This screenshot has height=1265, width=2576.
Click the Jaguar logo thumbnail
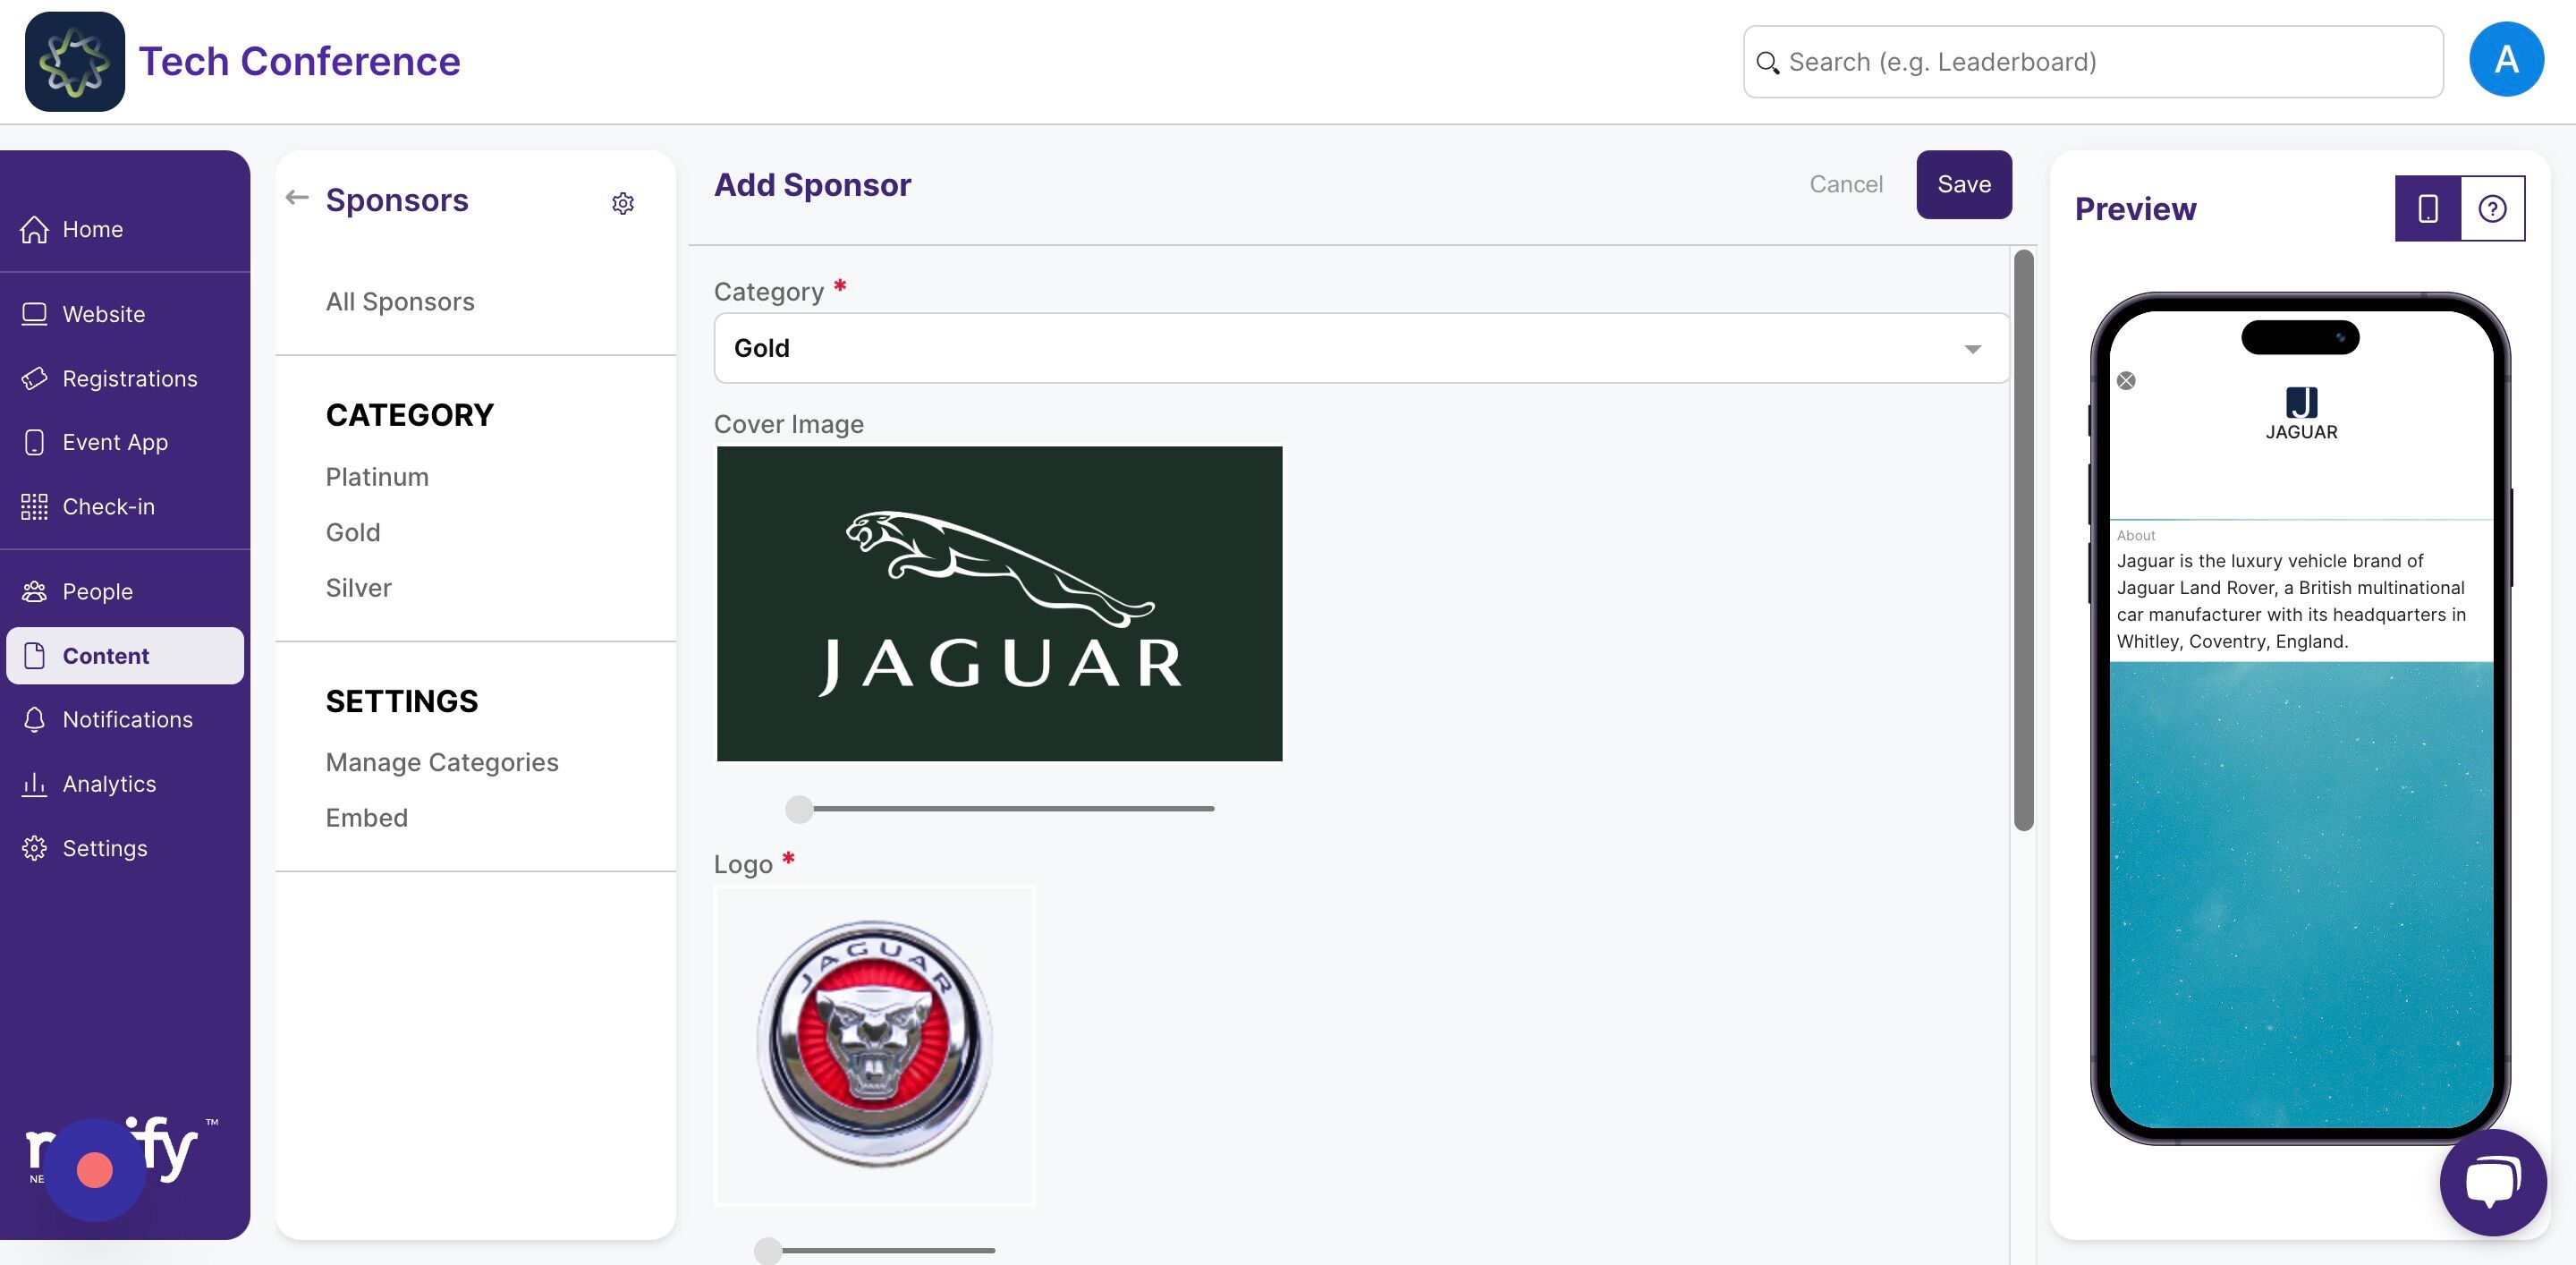(x=874, y=1045)
